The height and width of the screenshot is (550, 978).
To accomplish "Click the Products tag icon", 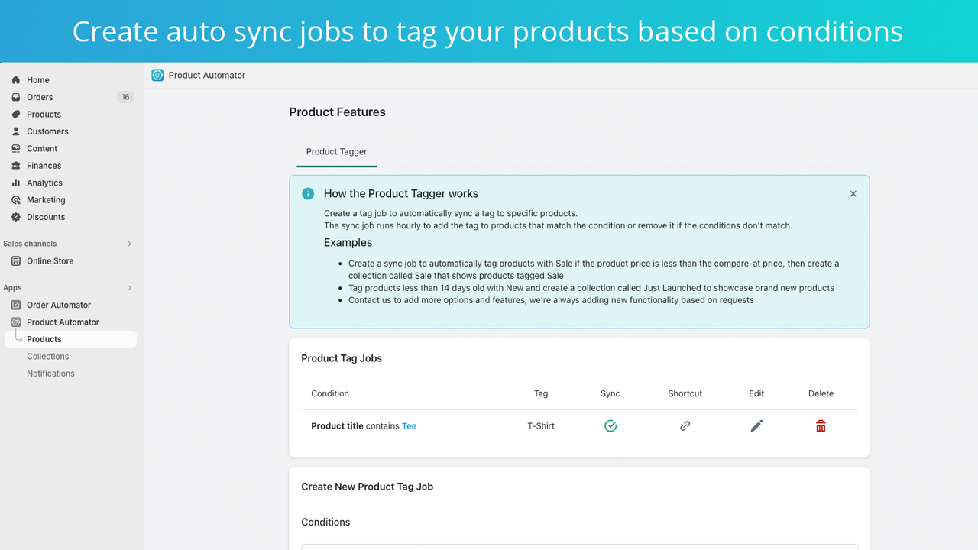I will 16,115.
